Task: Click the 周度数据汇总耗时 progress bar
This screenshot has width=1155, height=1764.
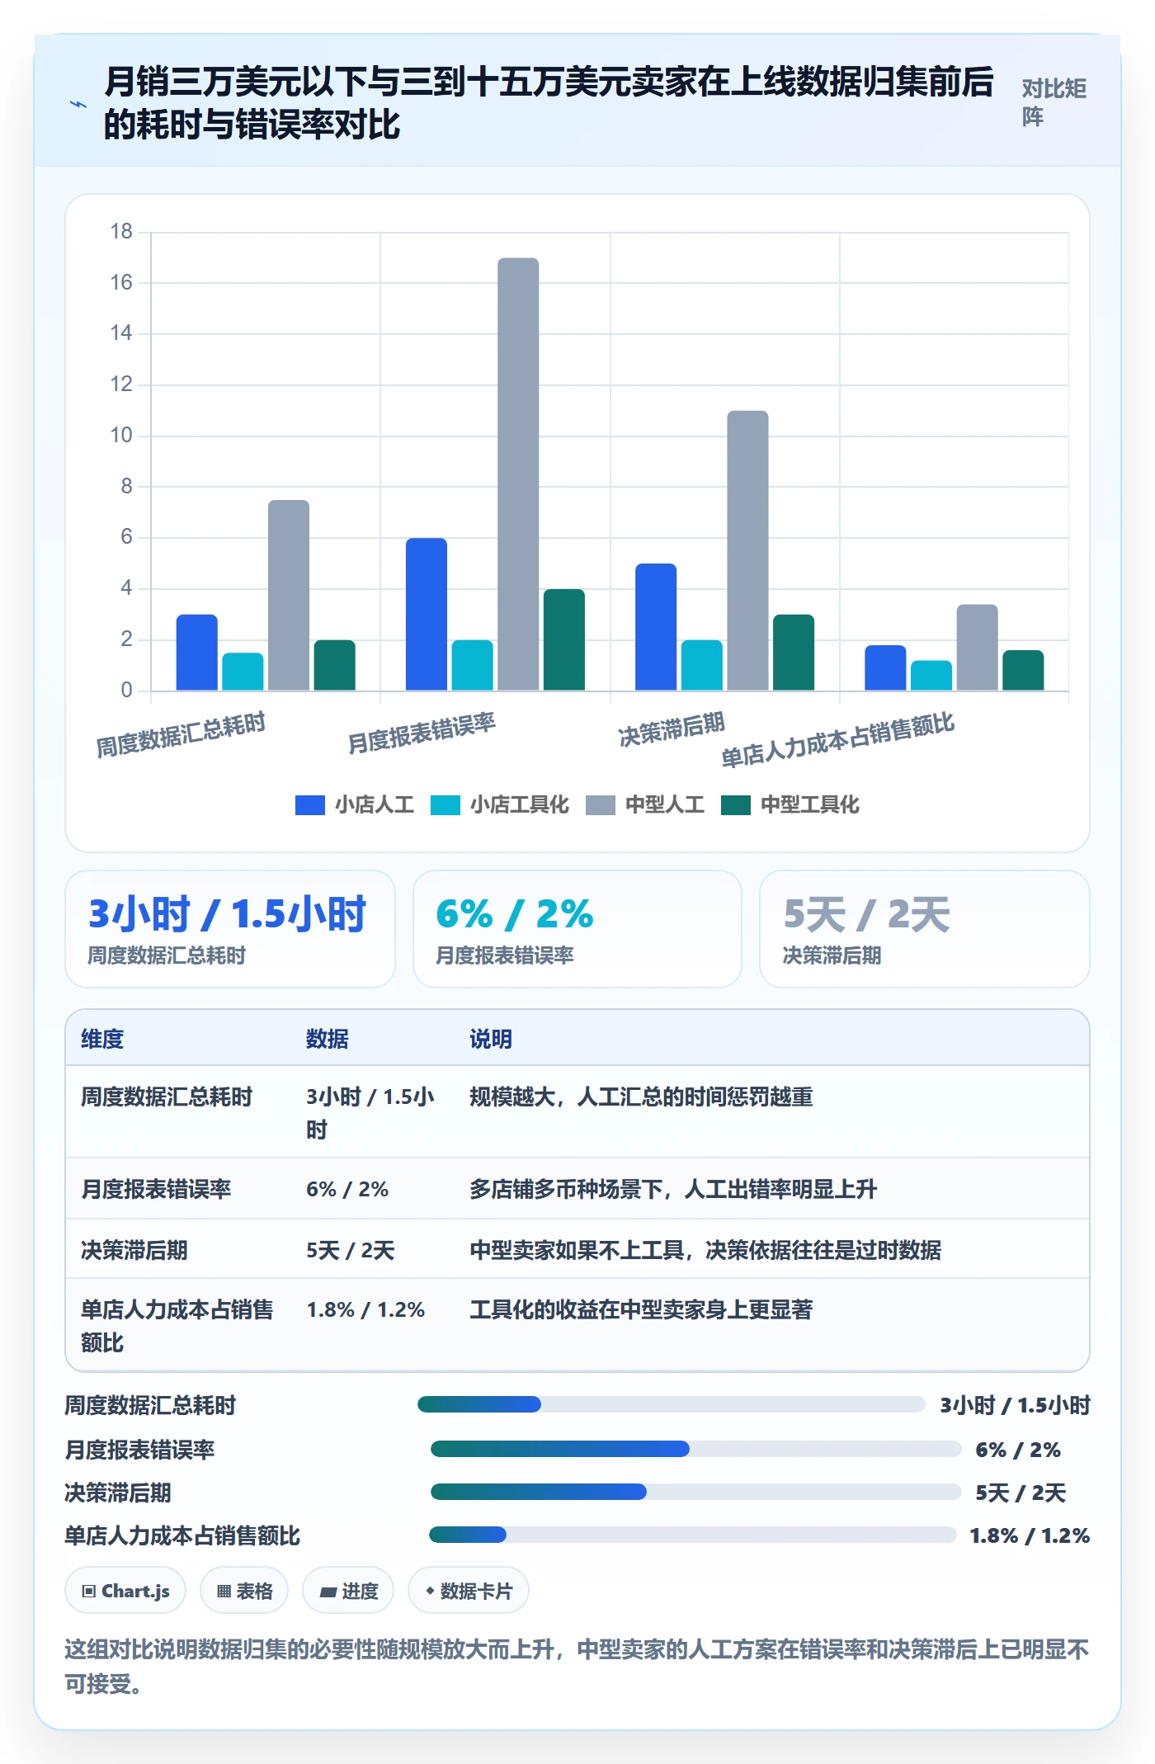Action: tap(671, 1404)
